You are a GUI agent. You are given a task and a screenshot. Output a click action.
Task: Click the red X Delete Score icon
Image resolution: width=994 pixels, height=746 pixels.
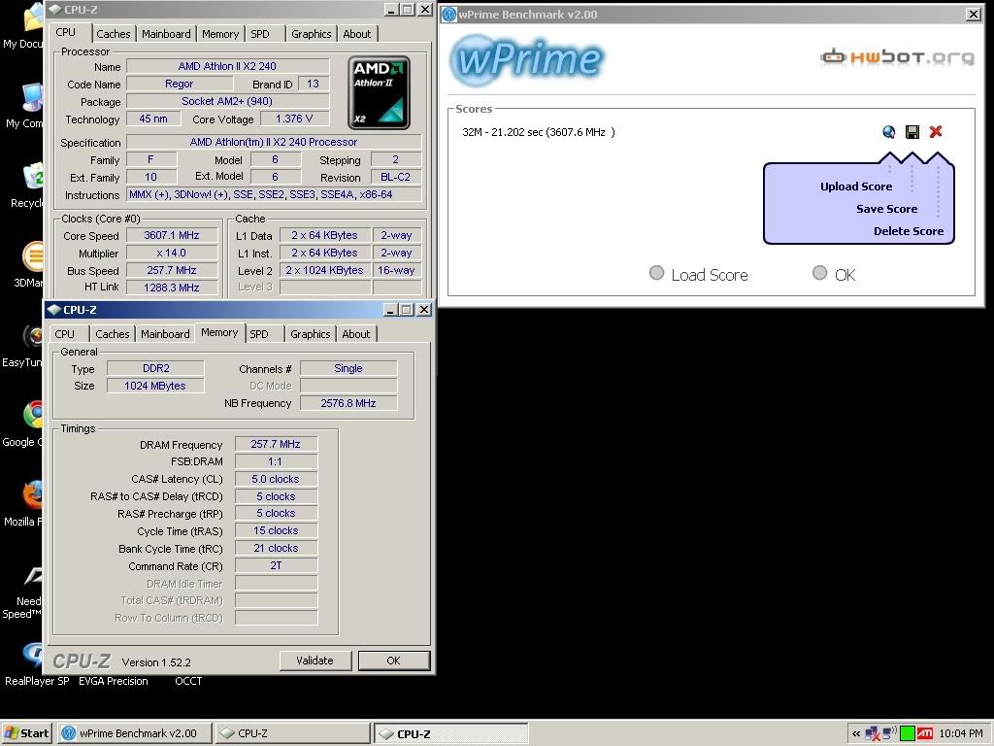tap(935, 131)
